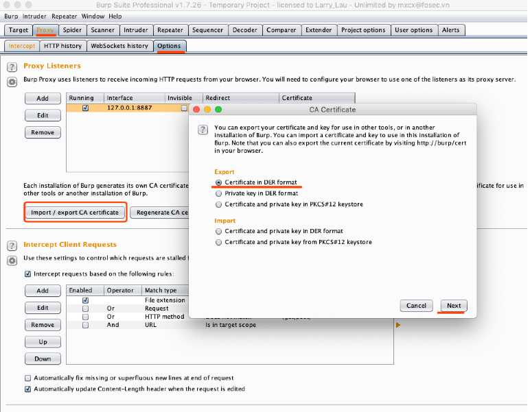Image resolution: width=530 pixels, height=412 pixels.
Task: Toggle Intercept requests based on rules checkbox
Action: (27, 274)
